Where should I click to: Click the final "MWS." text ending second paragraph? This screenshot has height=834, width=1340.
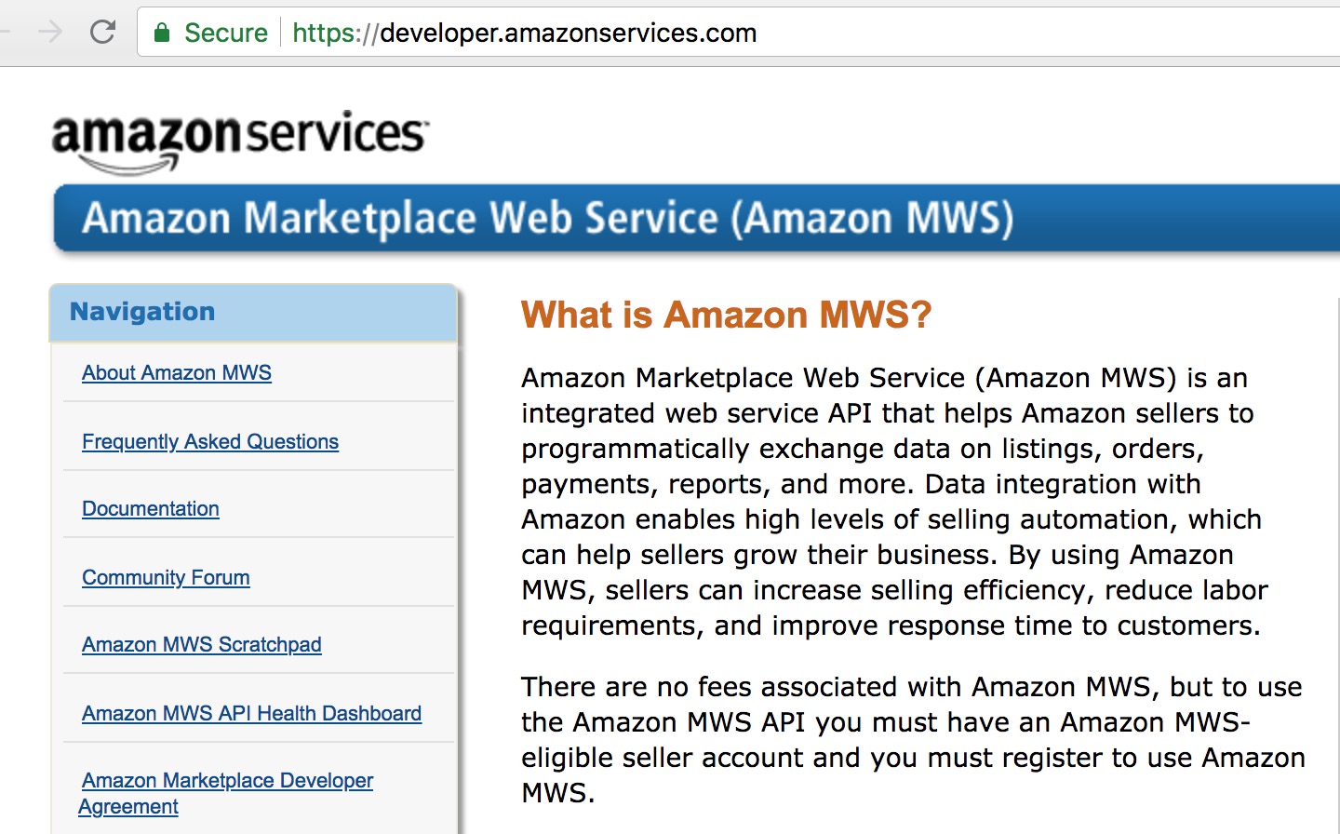[x=557, y=794]
